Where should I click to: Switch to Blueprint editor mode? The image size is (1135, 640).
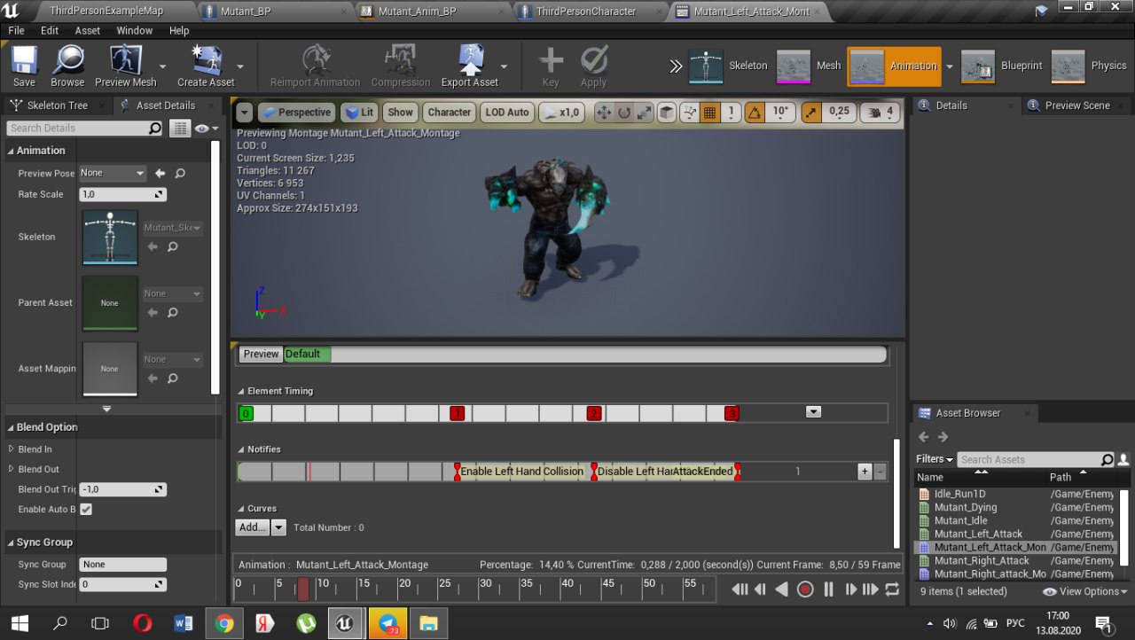(x=1003, y=66)
